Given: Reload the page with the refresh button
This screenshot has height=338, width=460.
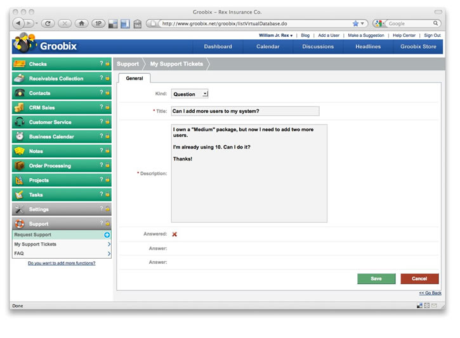Looking at the screenshot, I should tap(48, 23).
